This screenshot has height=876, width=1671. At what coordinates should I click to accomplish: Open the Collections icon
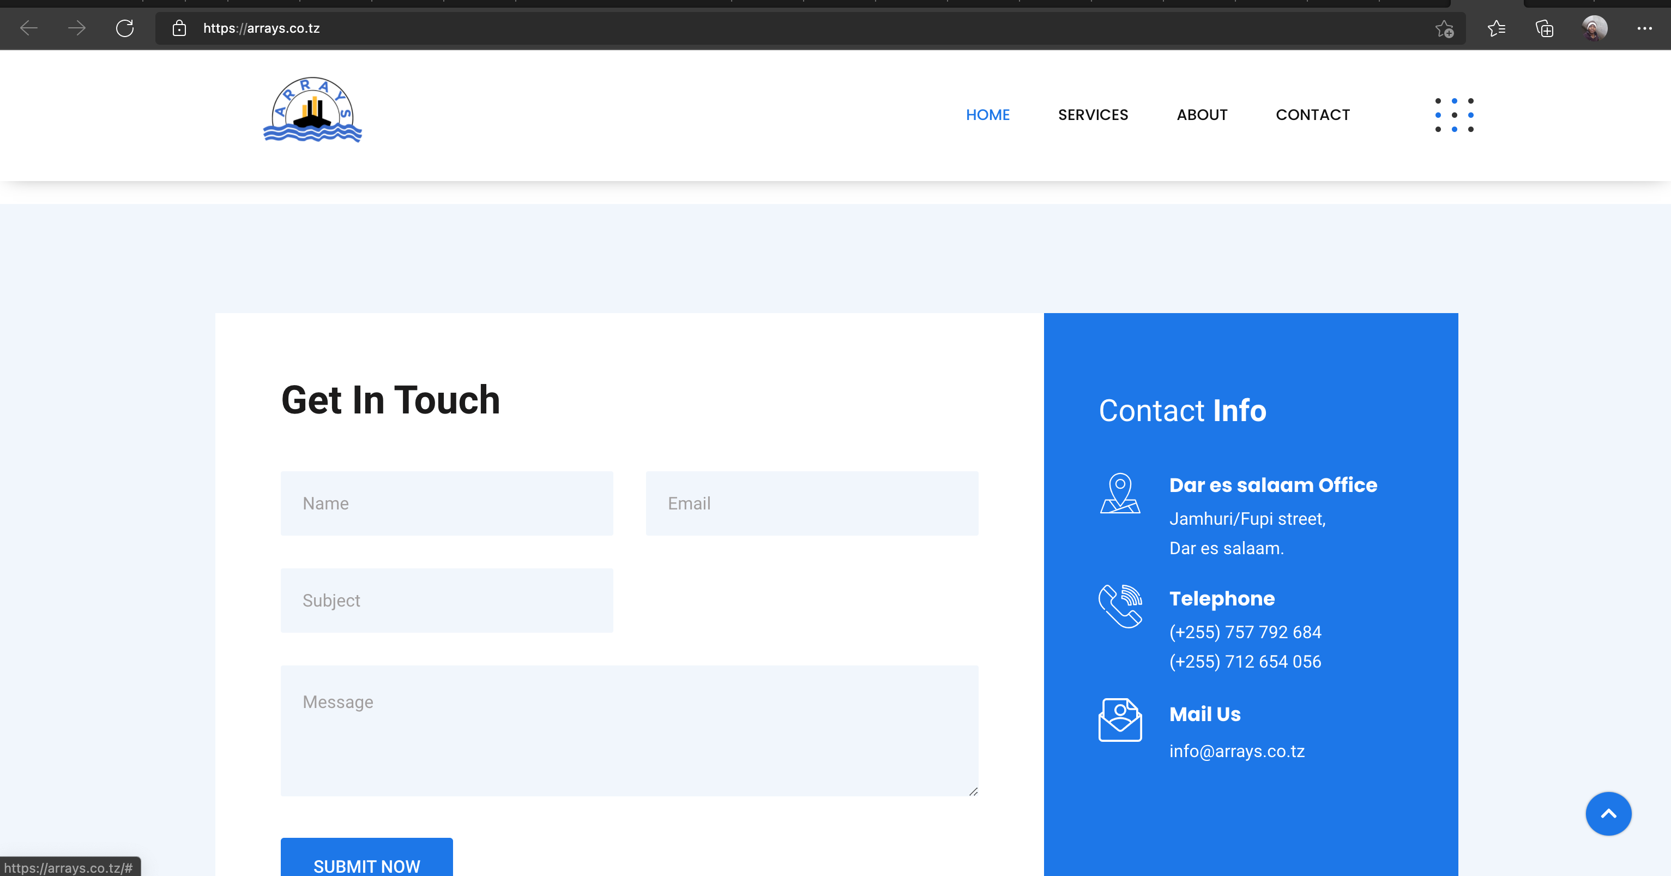(1545, 28)
